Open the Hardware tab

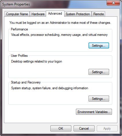pyautogui.click(x=38, y=14)
